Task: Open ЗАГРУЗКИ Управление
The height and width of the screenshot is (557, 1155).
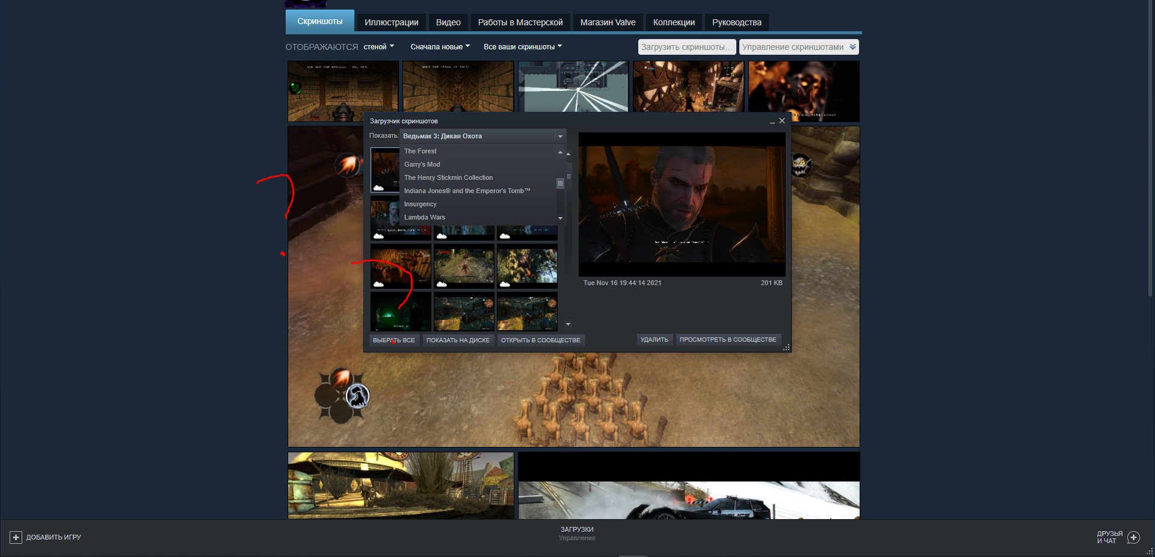Action: coord(577,534)
